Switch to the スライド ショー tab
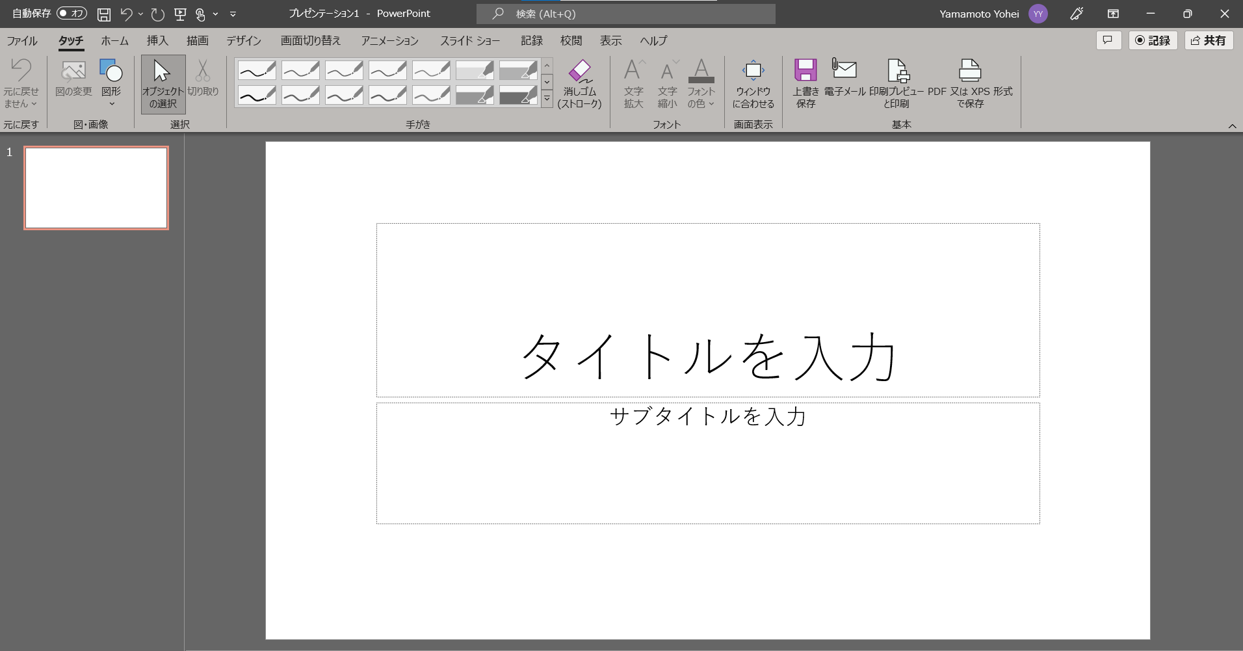Screen dimensions: 1243x651 [470, 40]
